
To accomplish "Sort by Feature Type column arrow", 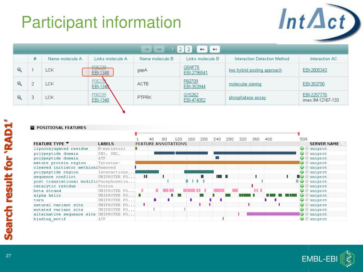I will coord(67,143).
